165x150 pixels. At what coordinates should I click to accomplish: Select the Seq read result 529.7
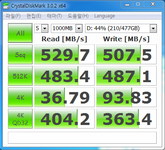tap(64, 54)
